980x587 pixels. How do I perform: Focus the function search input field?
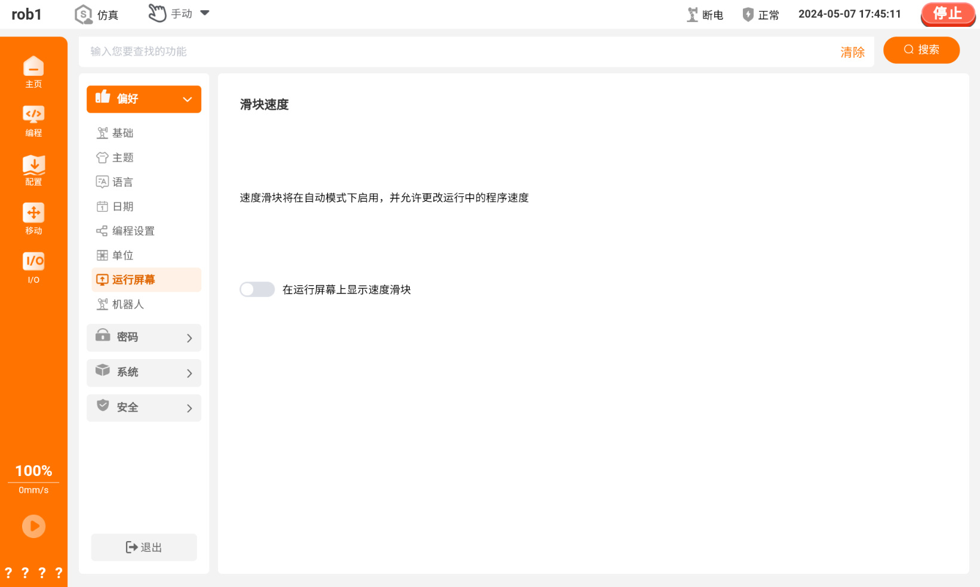[460, 52]
